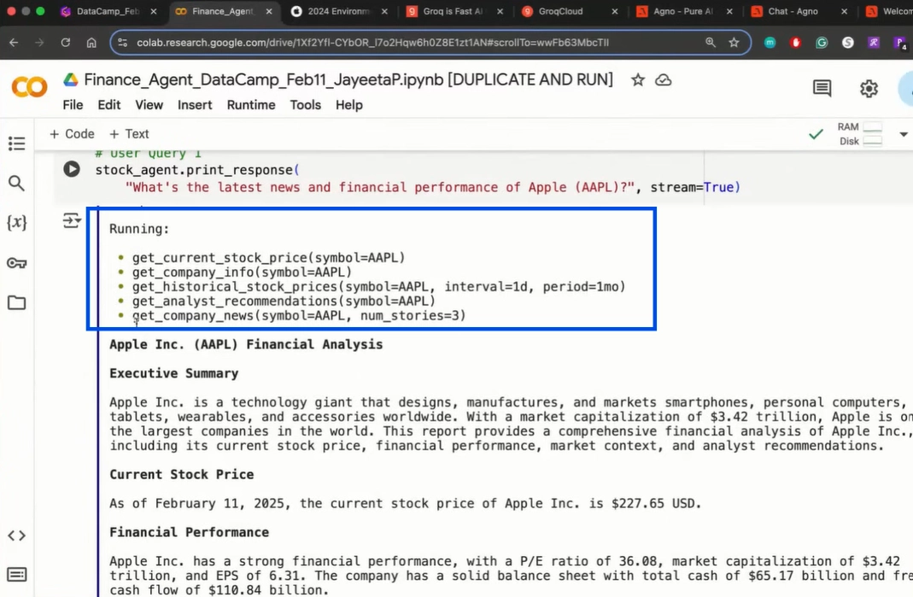
Task: Switch to Agno - Pure AI tab
Action: coord(682,11)
